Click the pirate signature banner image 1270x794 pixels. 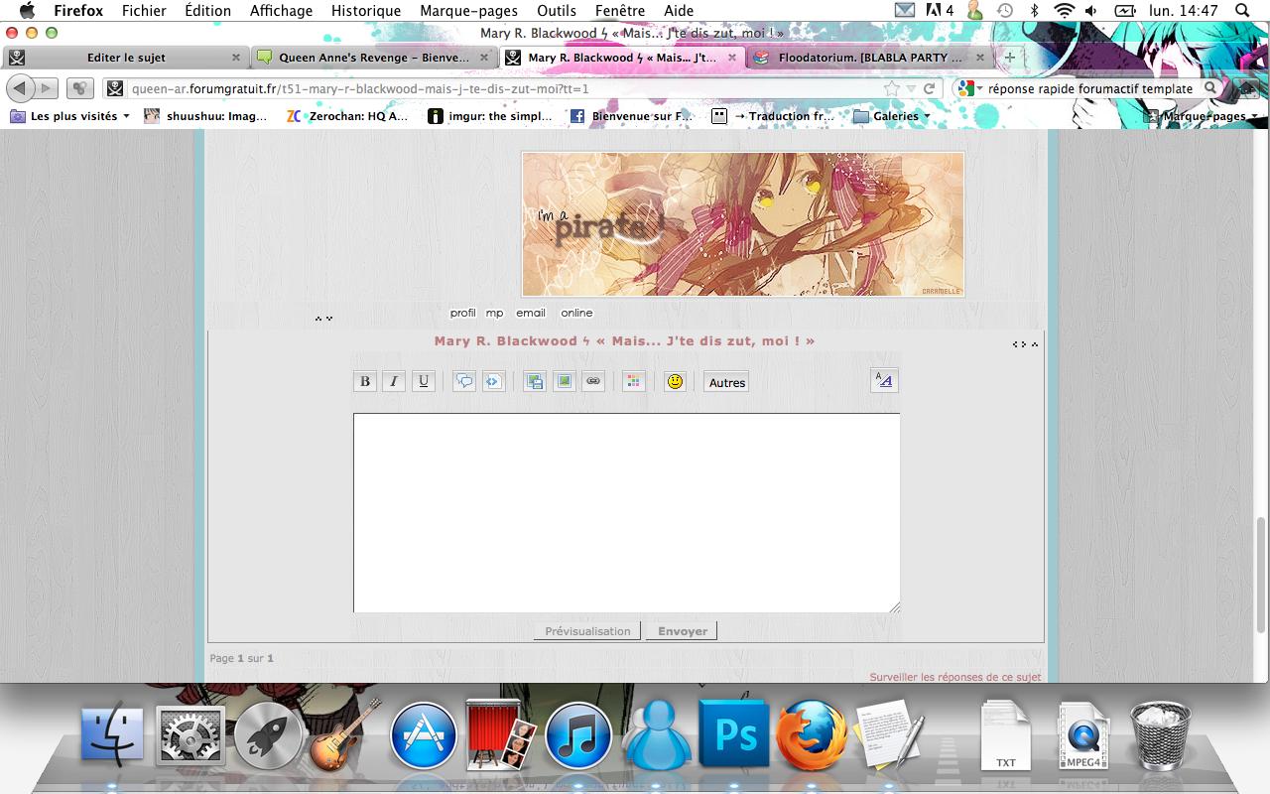point(743,224)
